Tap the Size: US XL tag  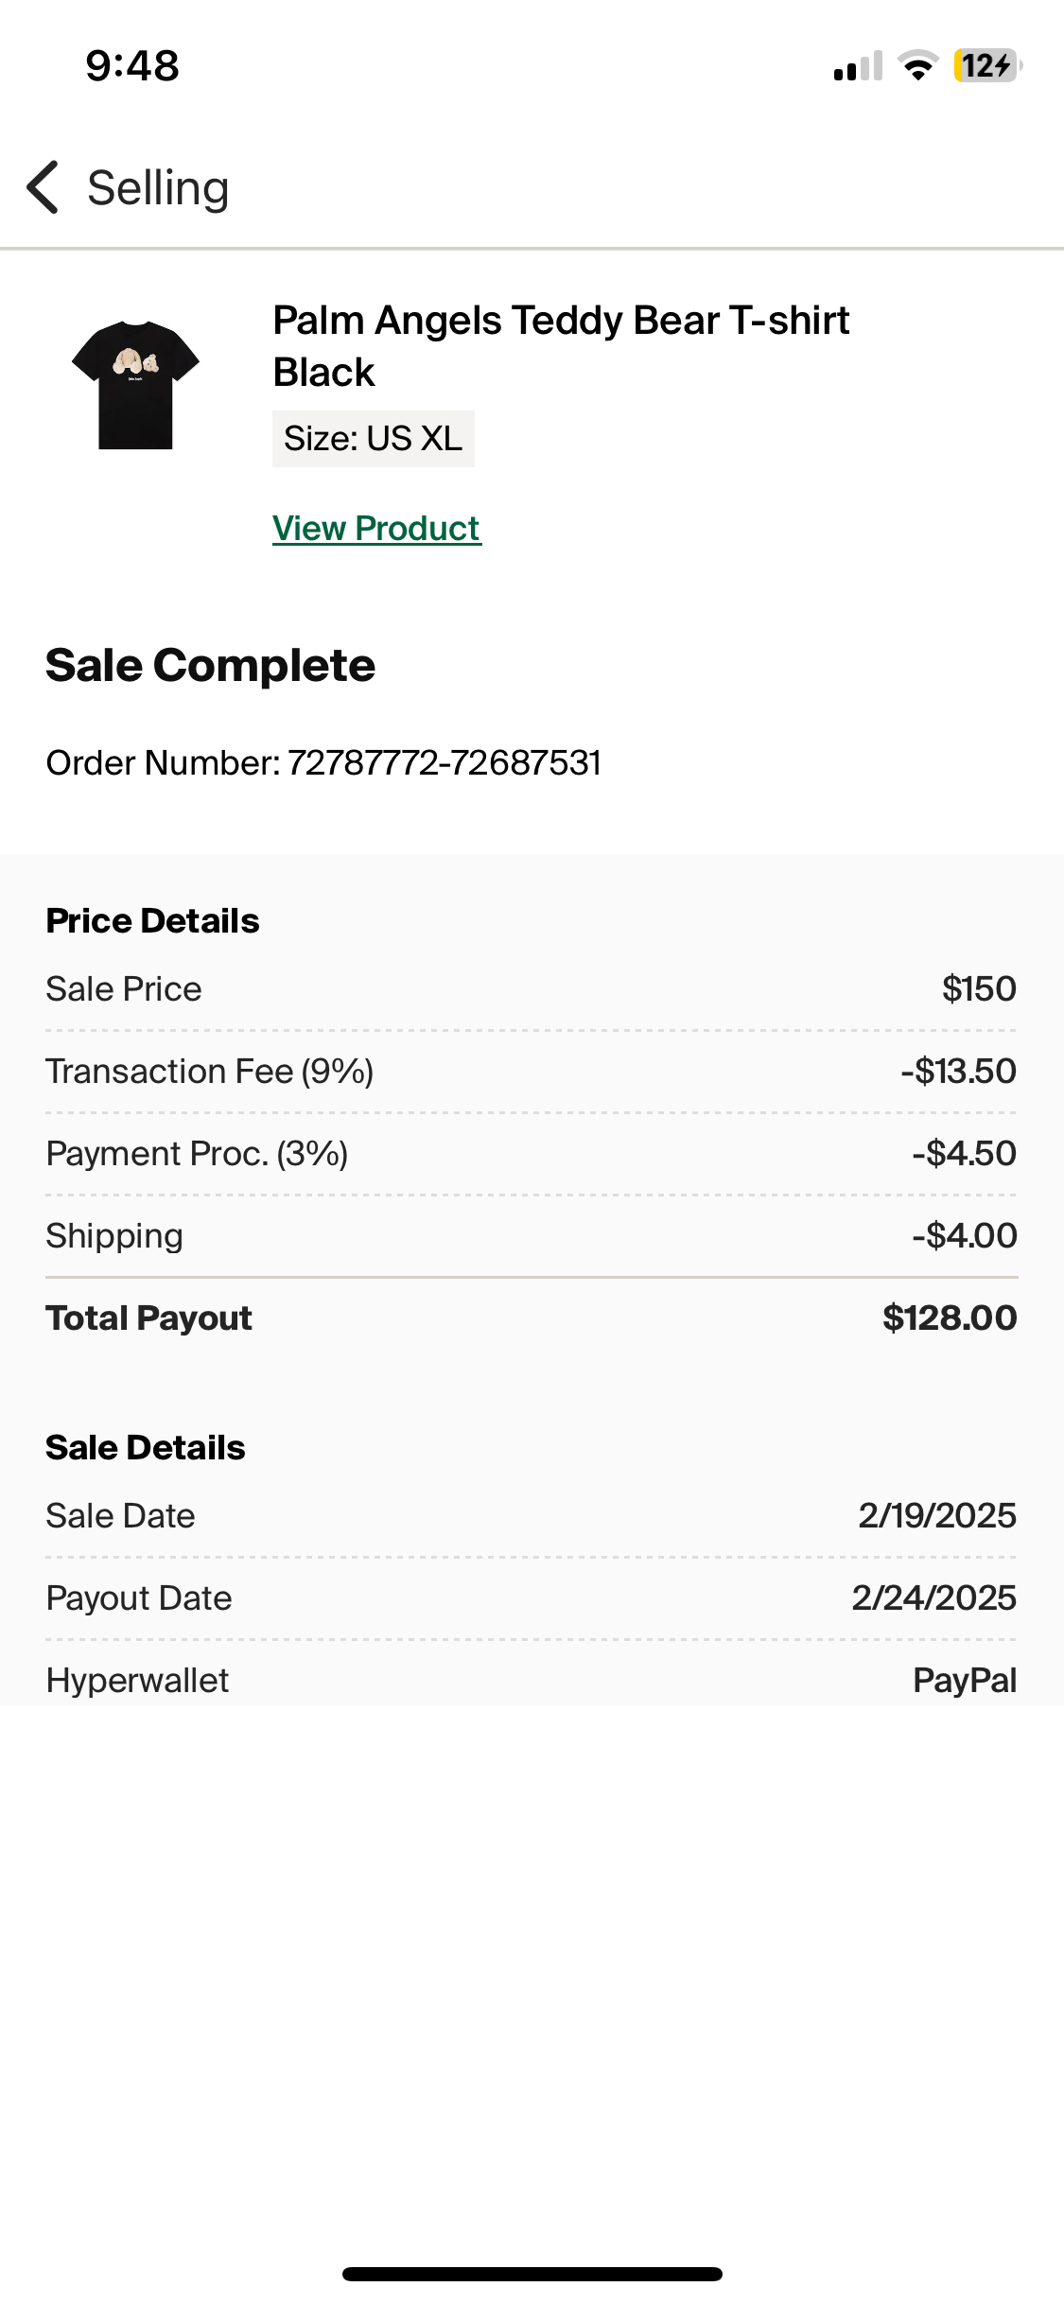373,439
